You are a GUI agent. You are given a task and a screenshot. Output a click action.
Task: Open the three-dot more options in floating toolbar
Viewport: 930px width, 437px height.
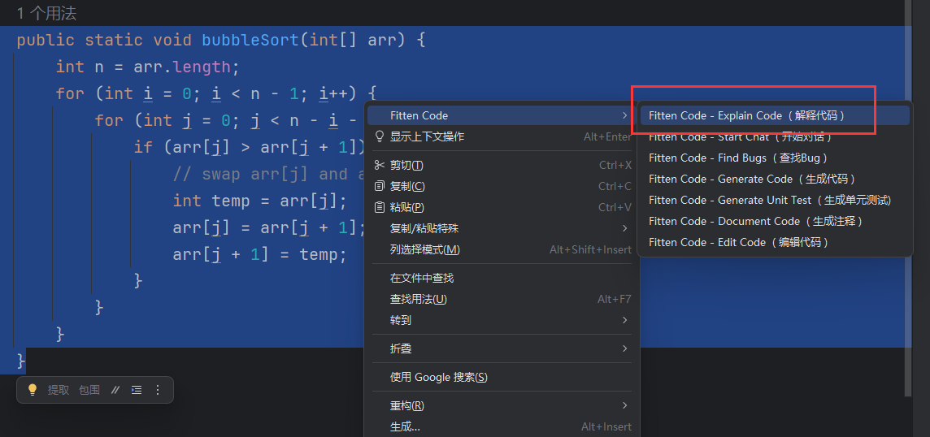pyautogui.click(x=158, y=390)
